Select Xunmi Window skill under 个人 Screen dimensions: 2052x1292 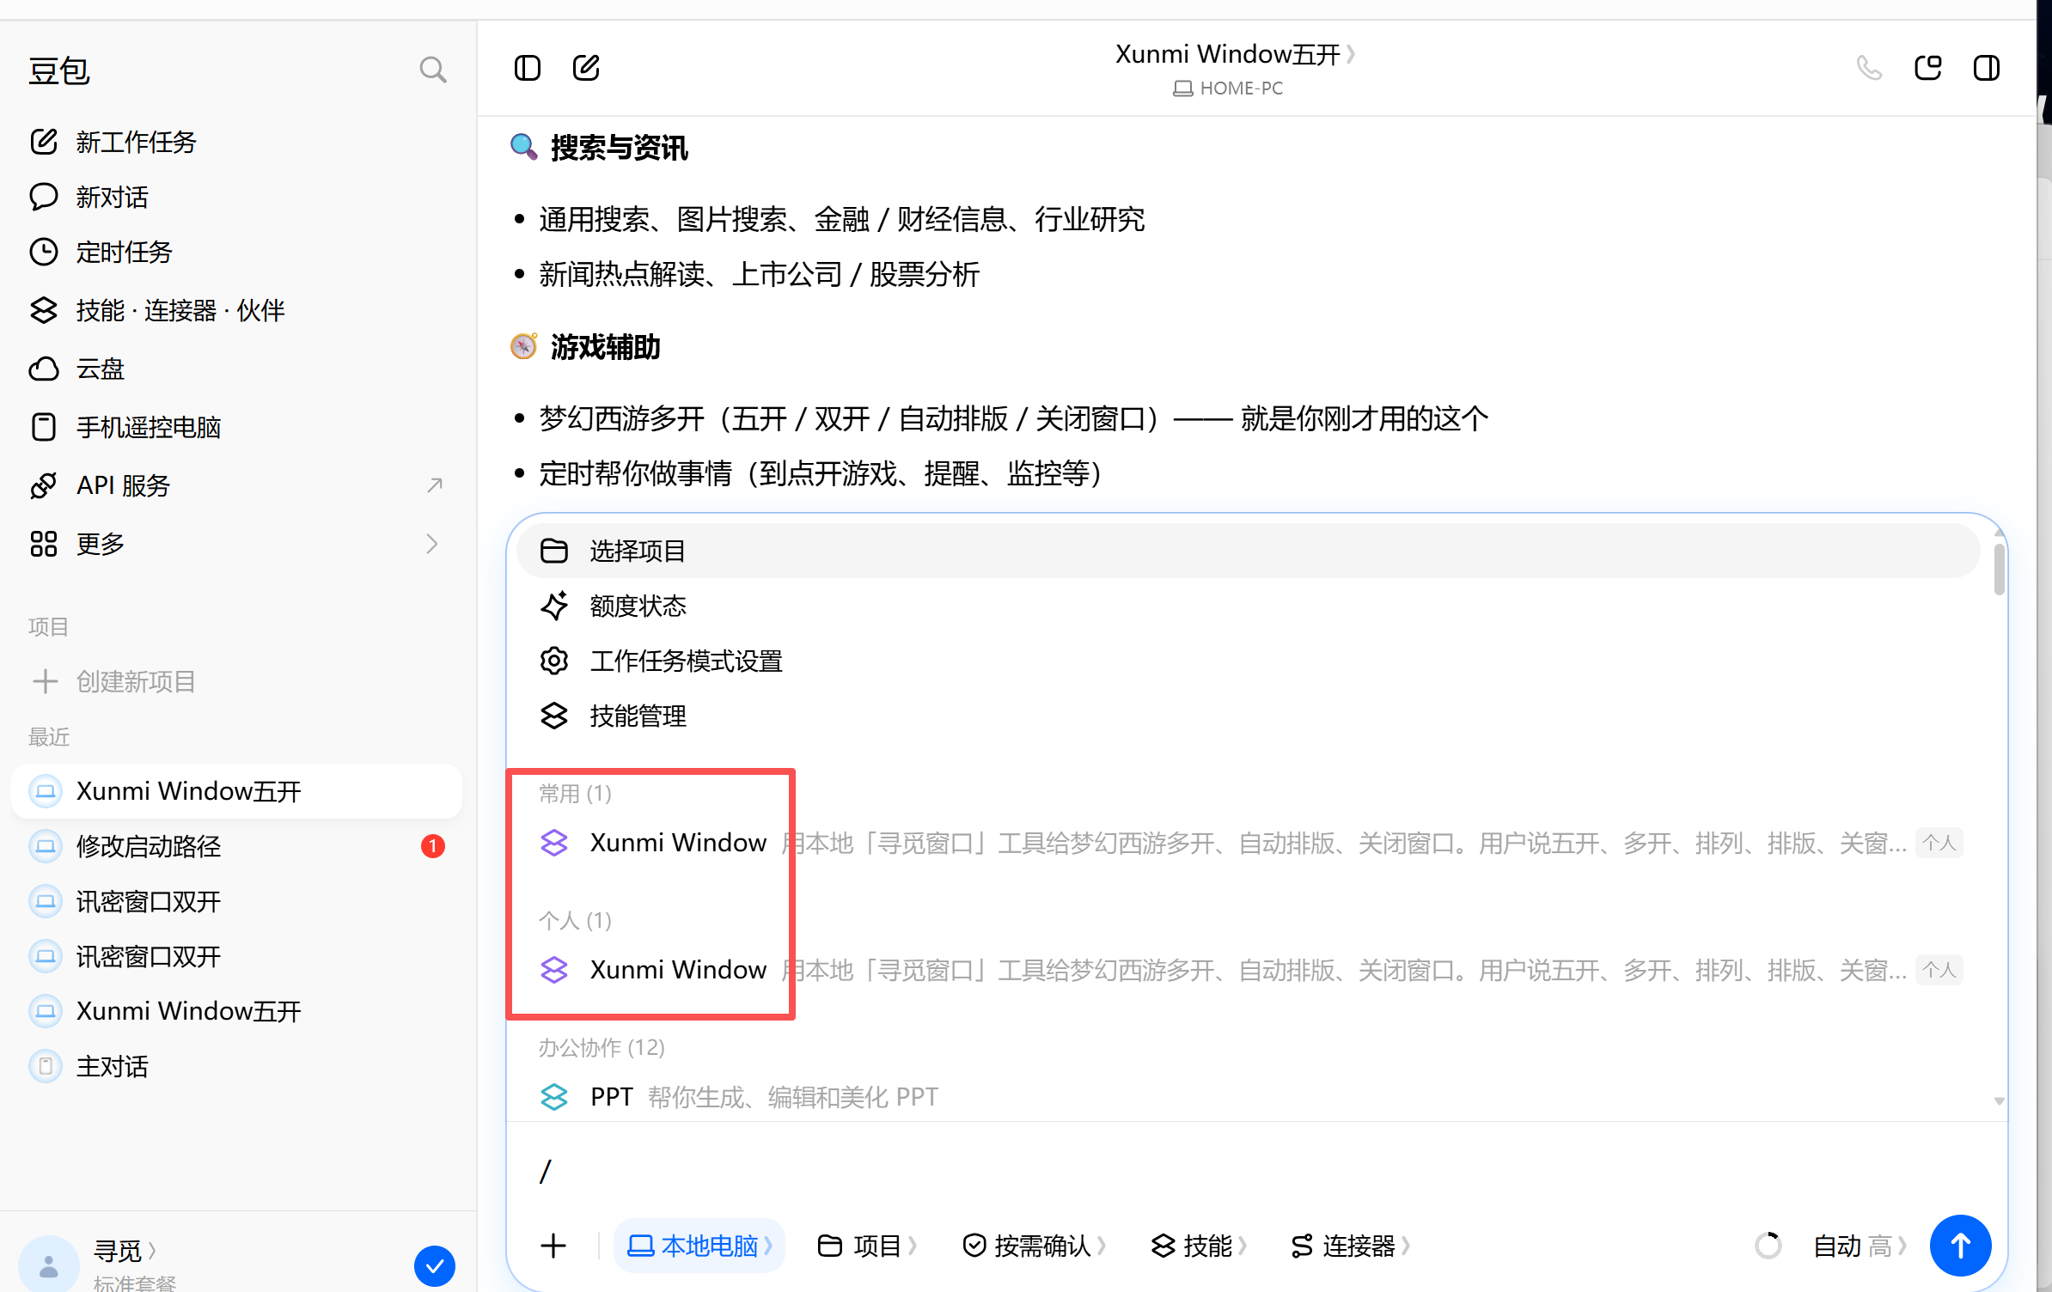pyautogui.click(x=1249, y=970)
